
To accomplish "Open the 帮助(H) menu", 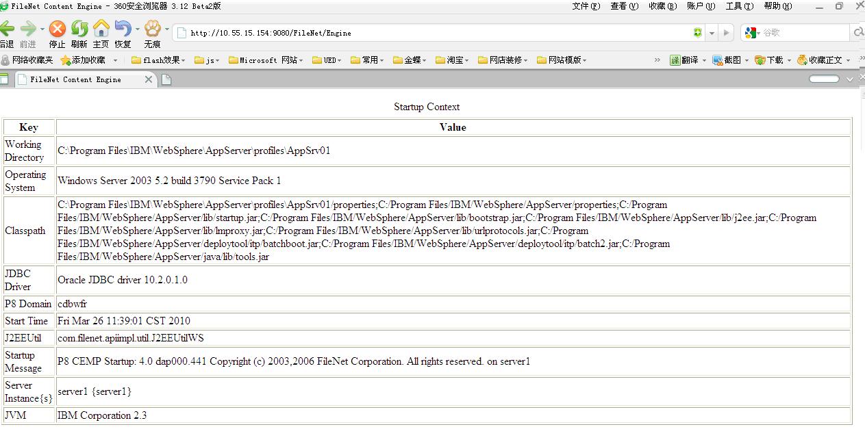I will [778, 6].
